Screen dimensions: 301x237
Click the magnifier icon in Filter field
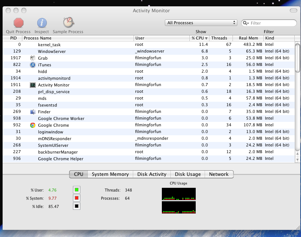pos(246,23)
